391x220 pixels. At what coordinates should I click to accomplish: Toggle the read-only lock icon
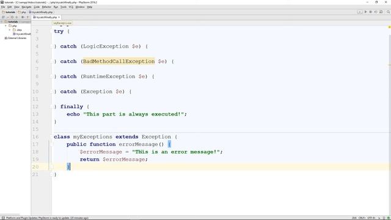pos(379,218)
